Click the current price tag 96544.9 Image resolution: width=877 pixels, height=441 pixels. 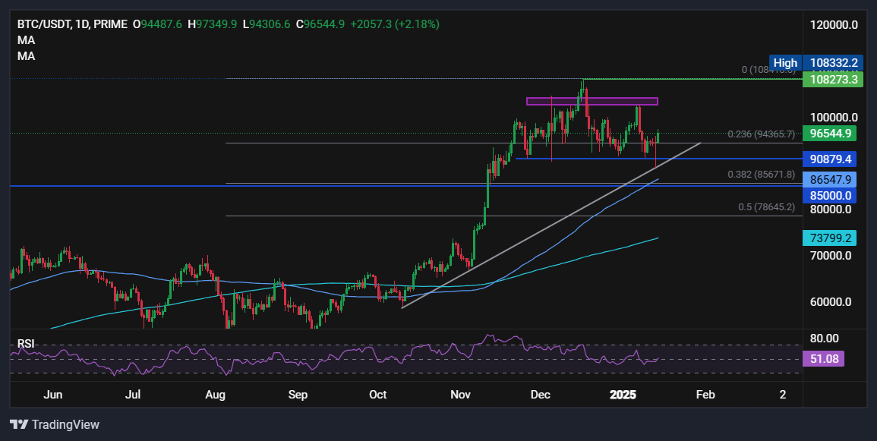point(829,134)
